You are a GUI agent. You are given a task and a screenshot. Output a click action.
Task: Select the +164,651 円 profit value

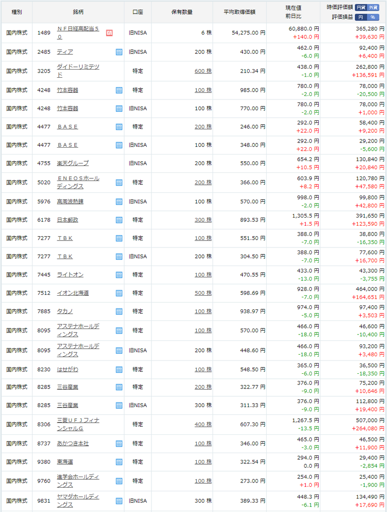[368, 297]
